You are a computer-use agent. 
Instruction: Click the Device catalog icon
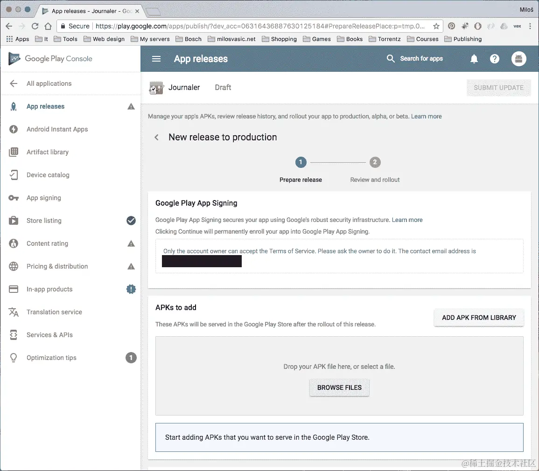(14, 175)
